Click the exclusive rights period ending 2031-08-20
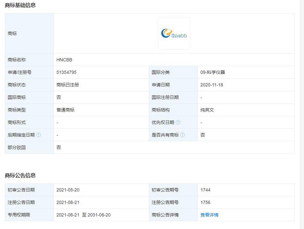This screenshot has width=304, height=229. click(x=99, y=215)
